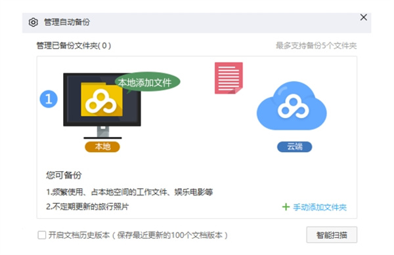Click the red document icon
The width and height of the screenshot is (394, 255).
pos(229,78)
